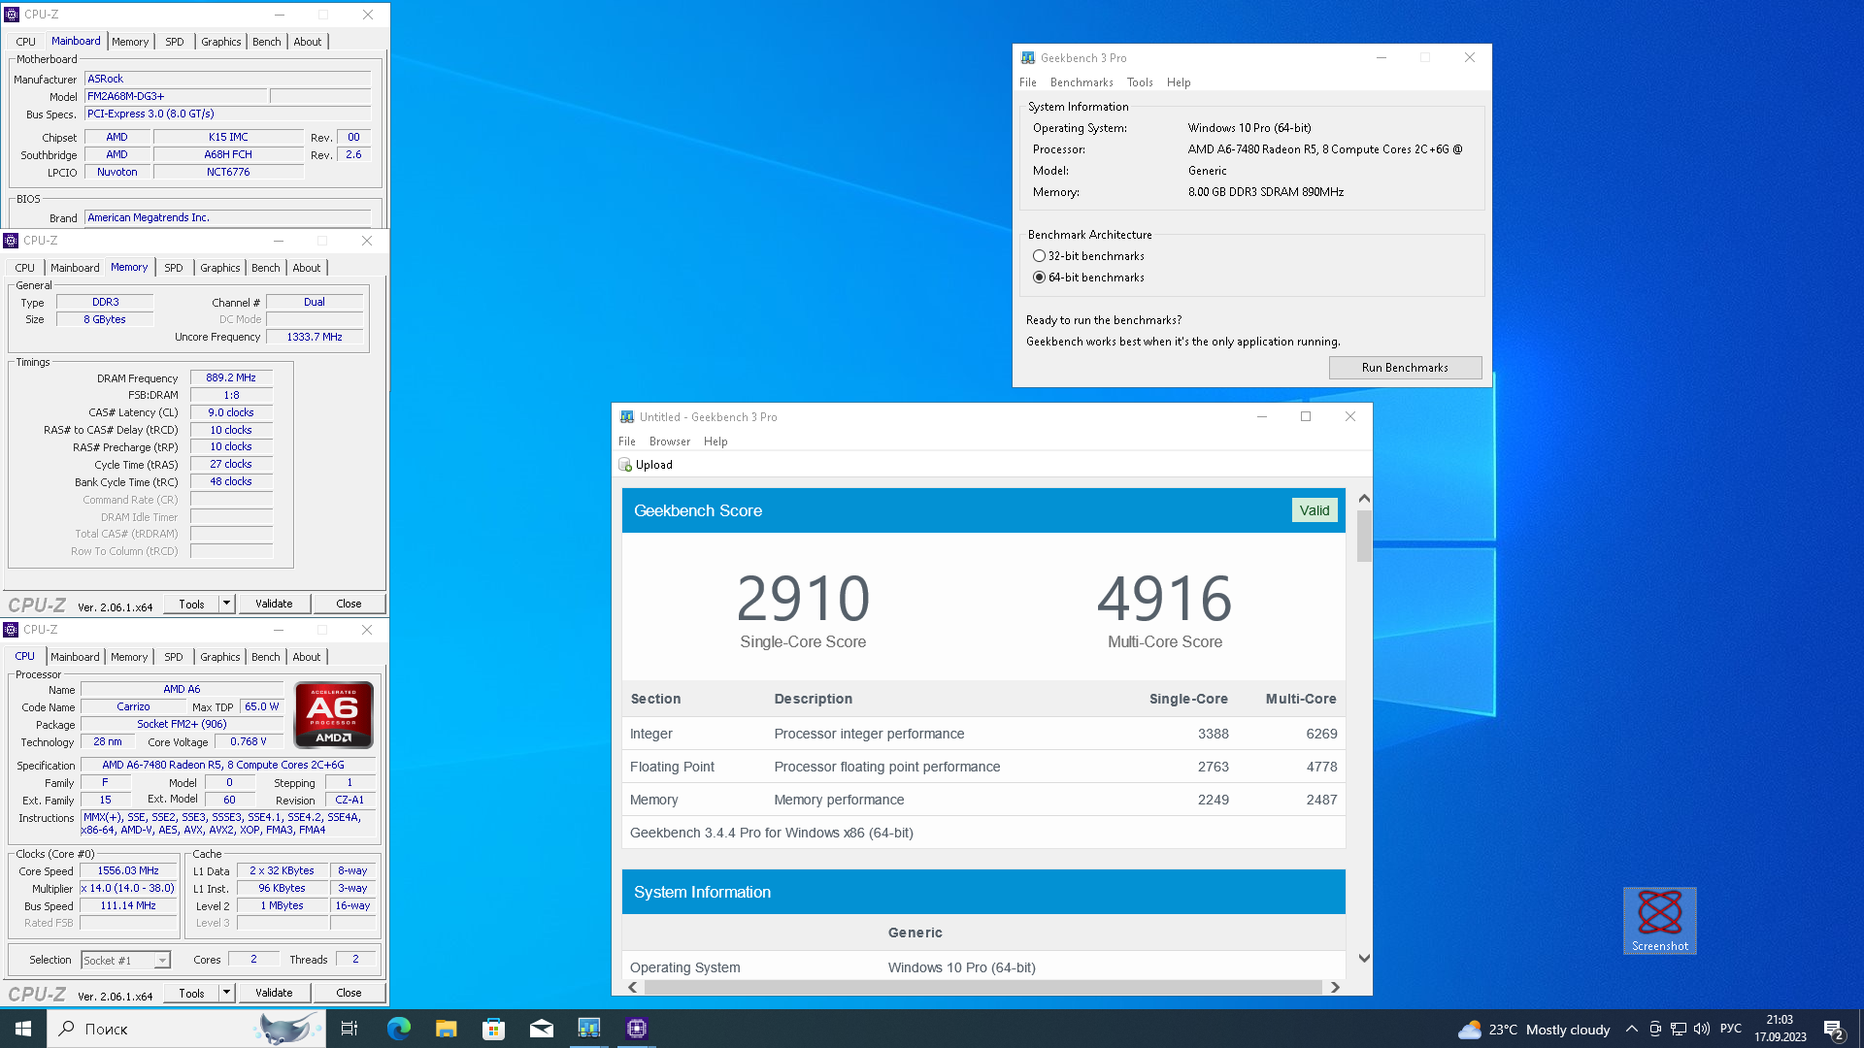This screenshot has height=1048, width=1864.
Task: Click the Floating Point row in results
Action: pyautogui.click(x=983, y=767)
